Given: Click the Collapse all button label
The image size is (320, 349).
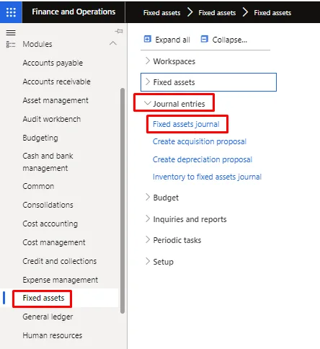Looking at the screenshot, I should pos(229,40).
